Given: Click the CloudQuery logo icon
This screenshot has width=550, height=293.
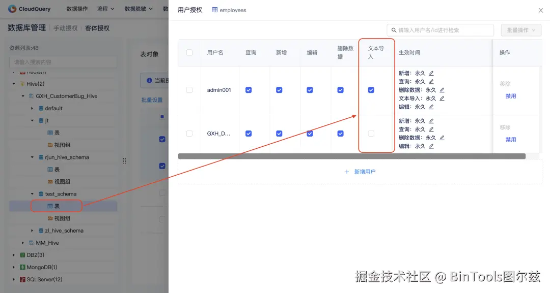Looking at the screenshot, I should tap(12, 9).
